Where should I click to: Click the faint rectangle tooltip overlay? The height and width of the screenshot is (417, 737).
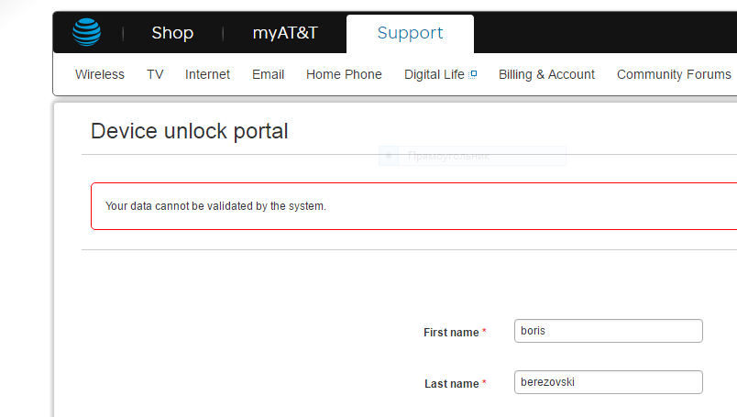click(472, 157)
